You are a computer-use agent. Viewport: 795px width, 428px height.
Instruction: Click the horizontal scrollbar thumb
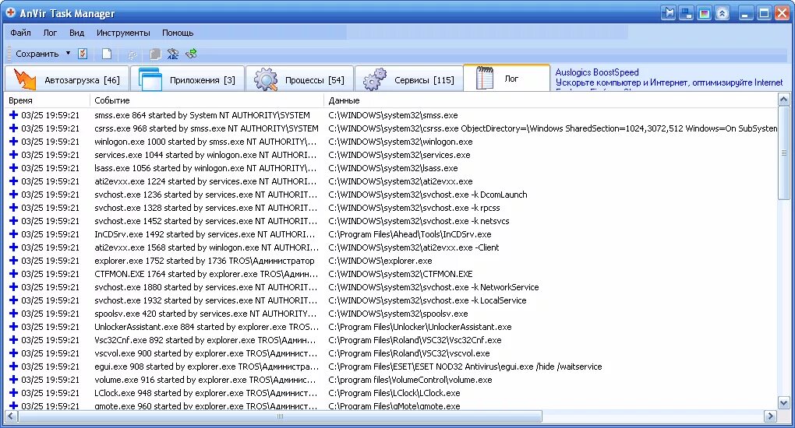280,416
